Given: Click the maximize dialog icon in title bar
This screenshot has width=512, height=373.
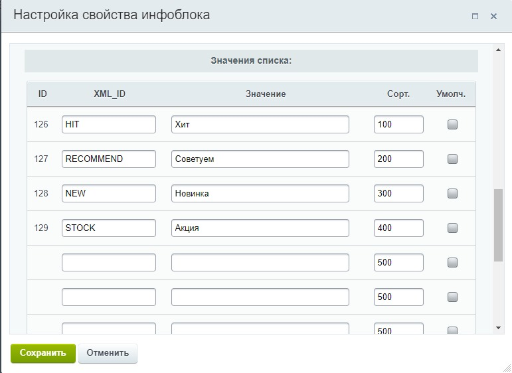Looking at the screenshot, I should [475, 17].
